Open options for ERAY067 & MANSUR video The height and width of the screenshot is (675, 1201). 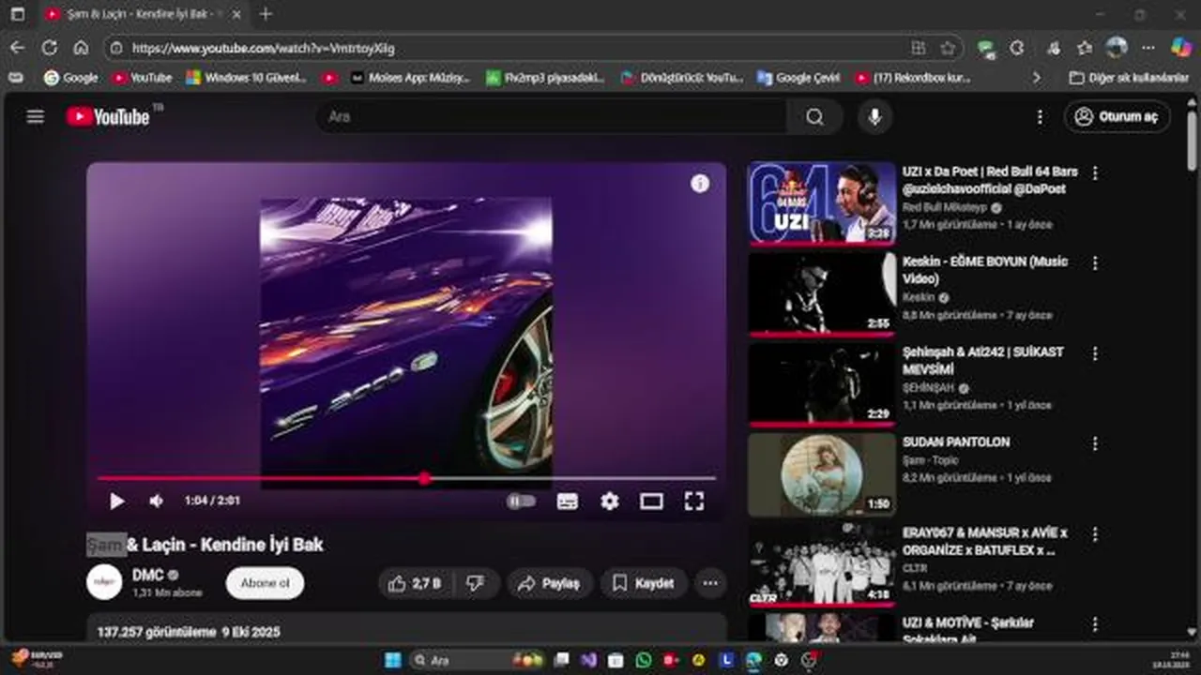1094,533
